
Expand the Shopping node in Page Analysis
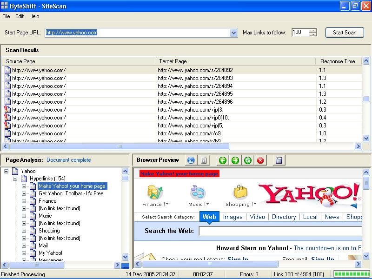coord(24,231)
